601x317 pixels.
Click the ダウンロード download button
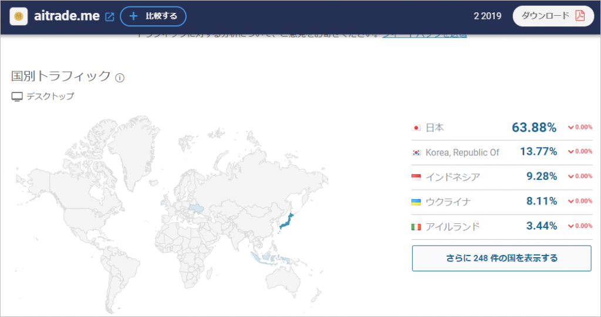click(553, 16)
